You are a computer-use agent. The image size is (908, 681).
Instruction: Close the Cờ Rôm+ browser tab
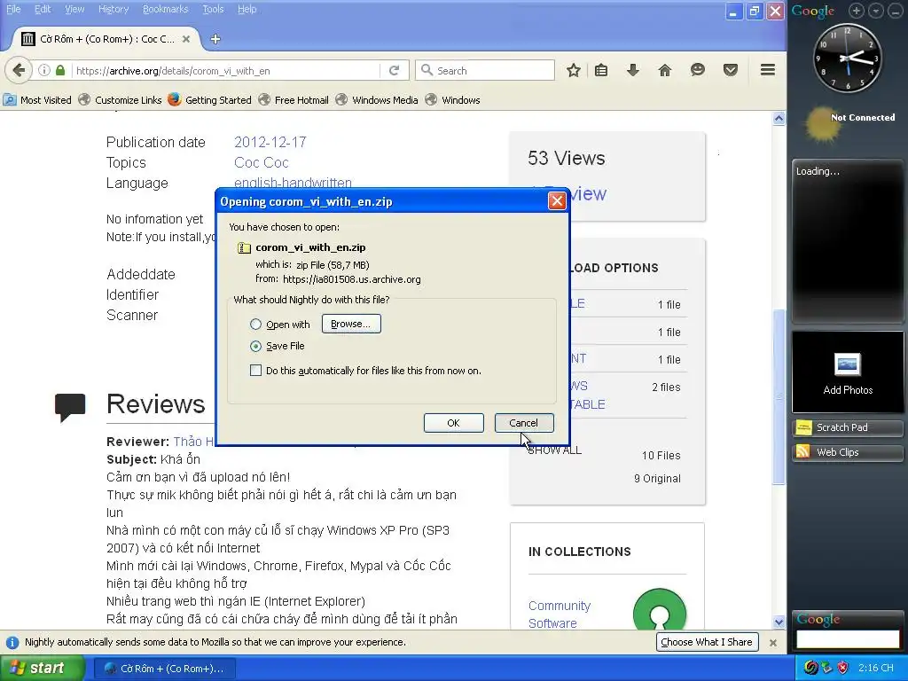(186, 39)
